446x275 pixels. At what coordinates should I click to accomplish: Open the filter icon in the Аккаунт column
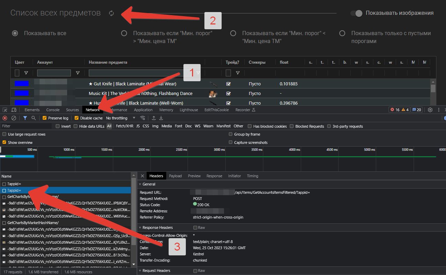[77, 73]
